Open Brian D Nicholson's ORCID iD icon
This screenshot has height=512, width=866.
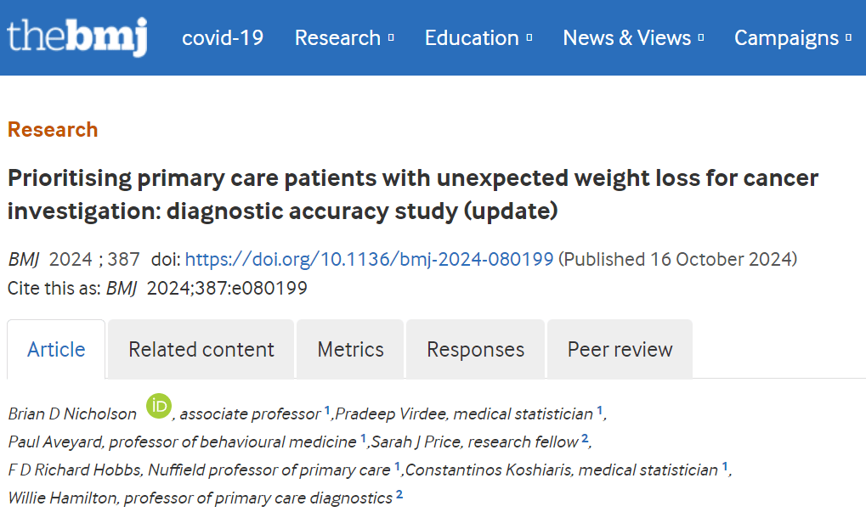pyautogui.click(x=159, y=407)
